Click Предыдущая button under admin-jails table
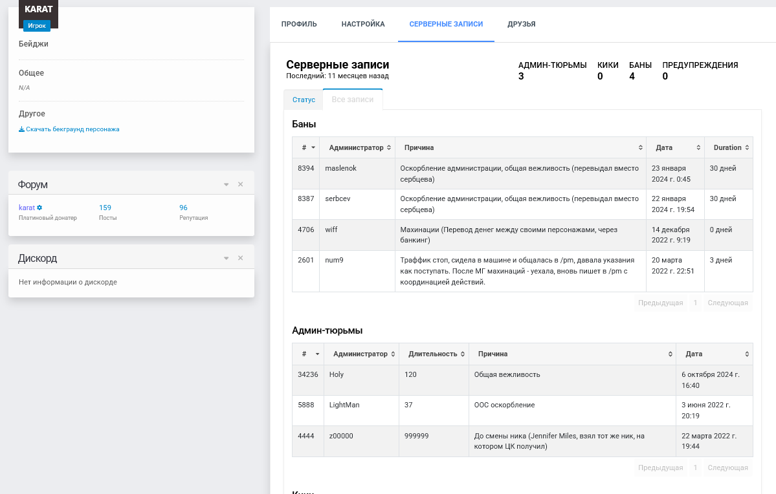The width and height of the screenshot is (776, 494). [x=660, y=467]
